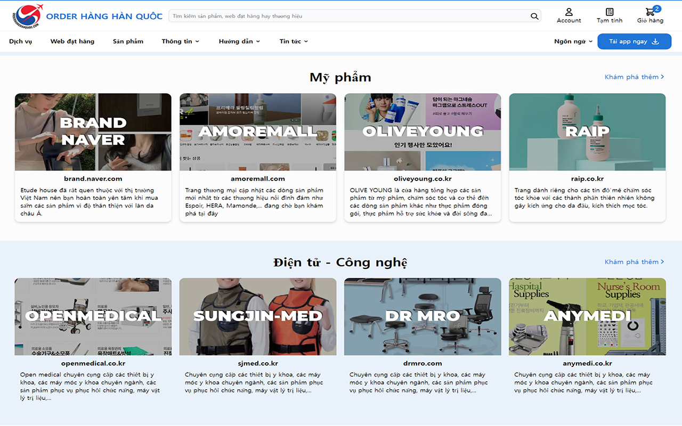Click the amoremall.com title
The height and width of the screenshot is (426, 682).
(258, 179)
